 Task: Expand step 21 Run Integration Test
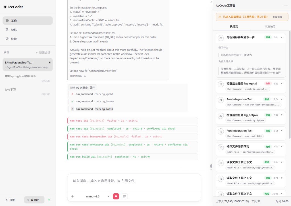pos(282,99)
